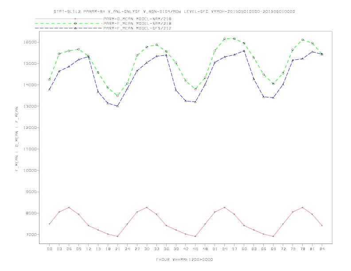Click the blue triangle data point at hour 45
This screenshot has height=271, width=351.
[195, 102]
